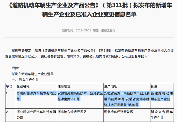Screen dimensions: 177x122
Task: Select the 附件1 label
Action: click(x=15, y=68)
